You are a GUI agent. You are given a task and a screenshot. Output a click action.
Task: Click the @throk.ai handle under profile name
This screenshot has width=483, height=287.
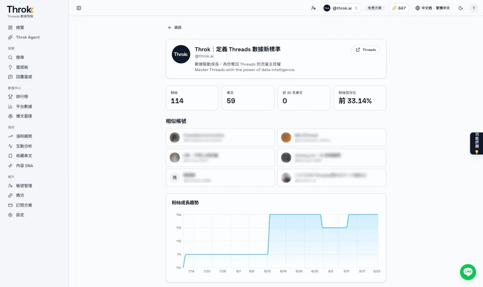[204, 56]
